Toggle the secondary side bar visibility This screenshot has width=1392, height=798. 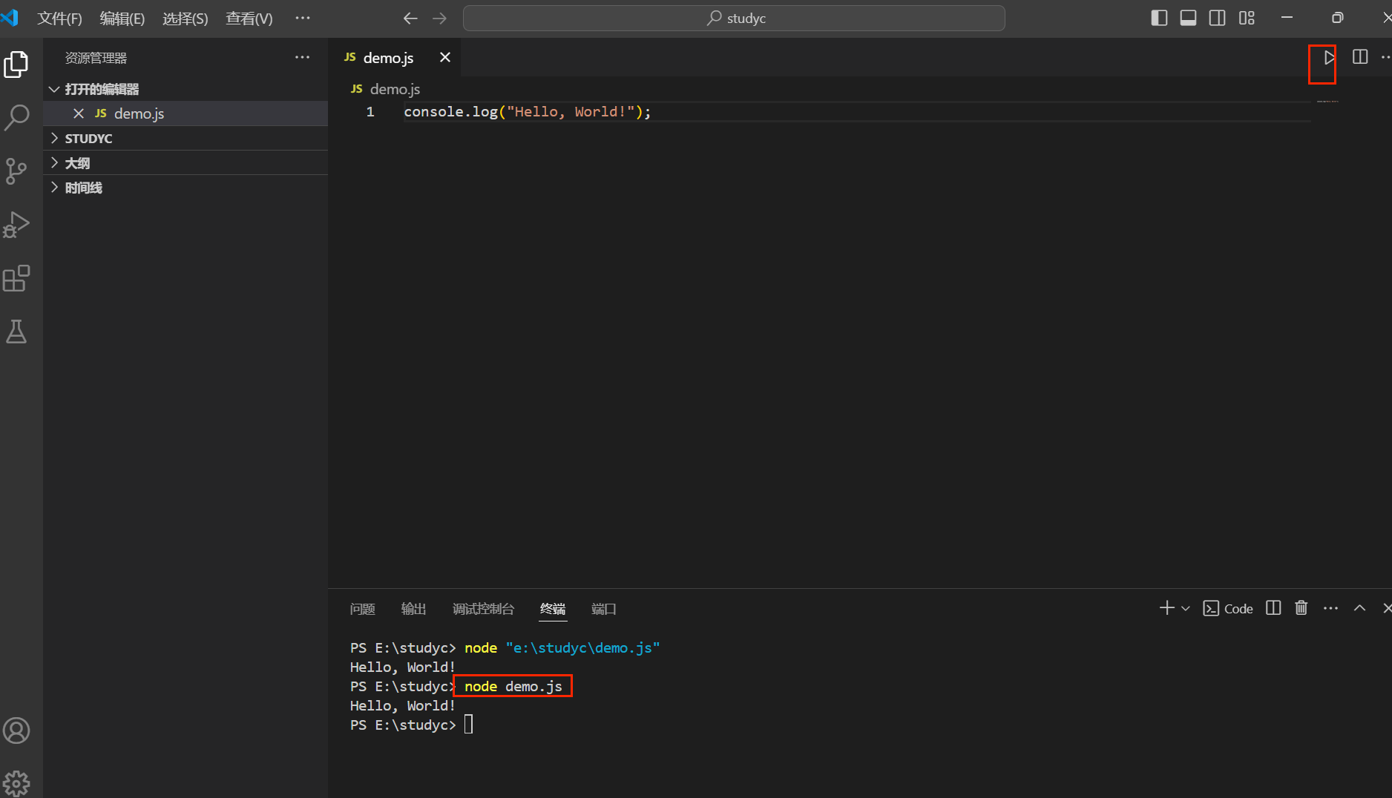click(x=1217, y=18)
